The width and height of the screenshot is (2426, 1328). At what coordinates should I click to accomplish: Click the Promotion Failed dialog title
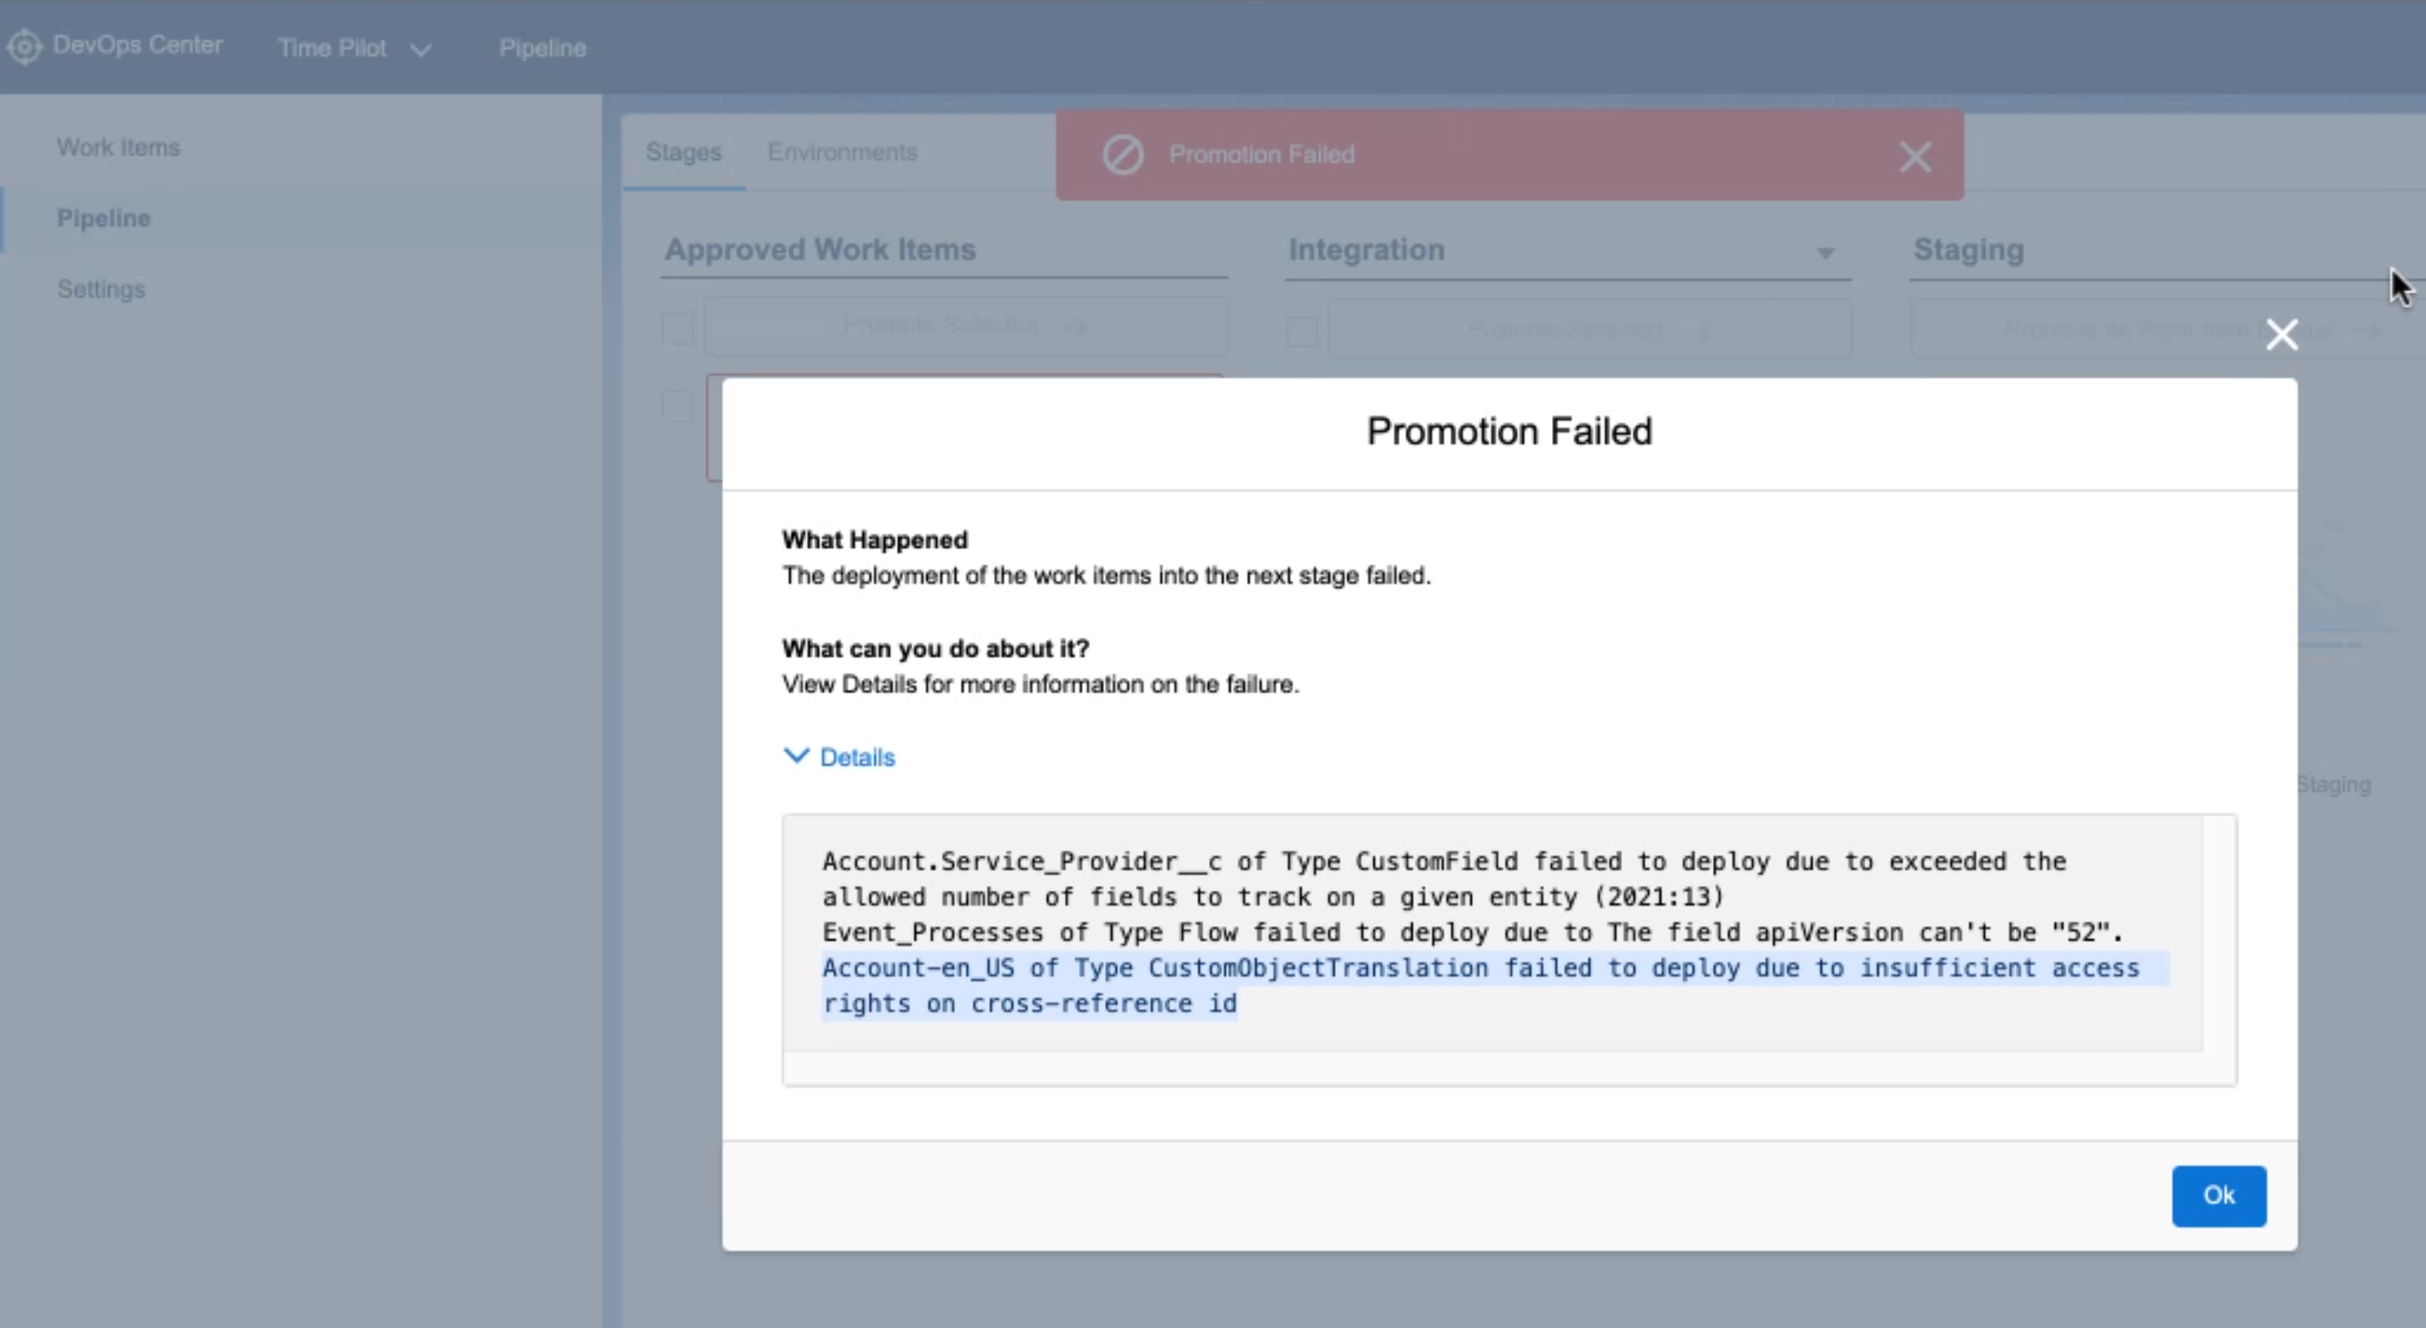pos(1509,431)
